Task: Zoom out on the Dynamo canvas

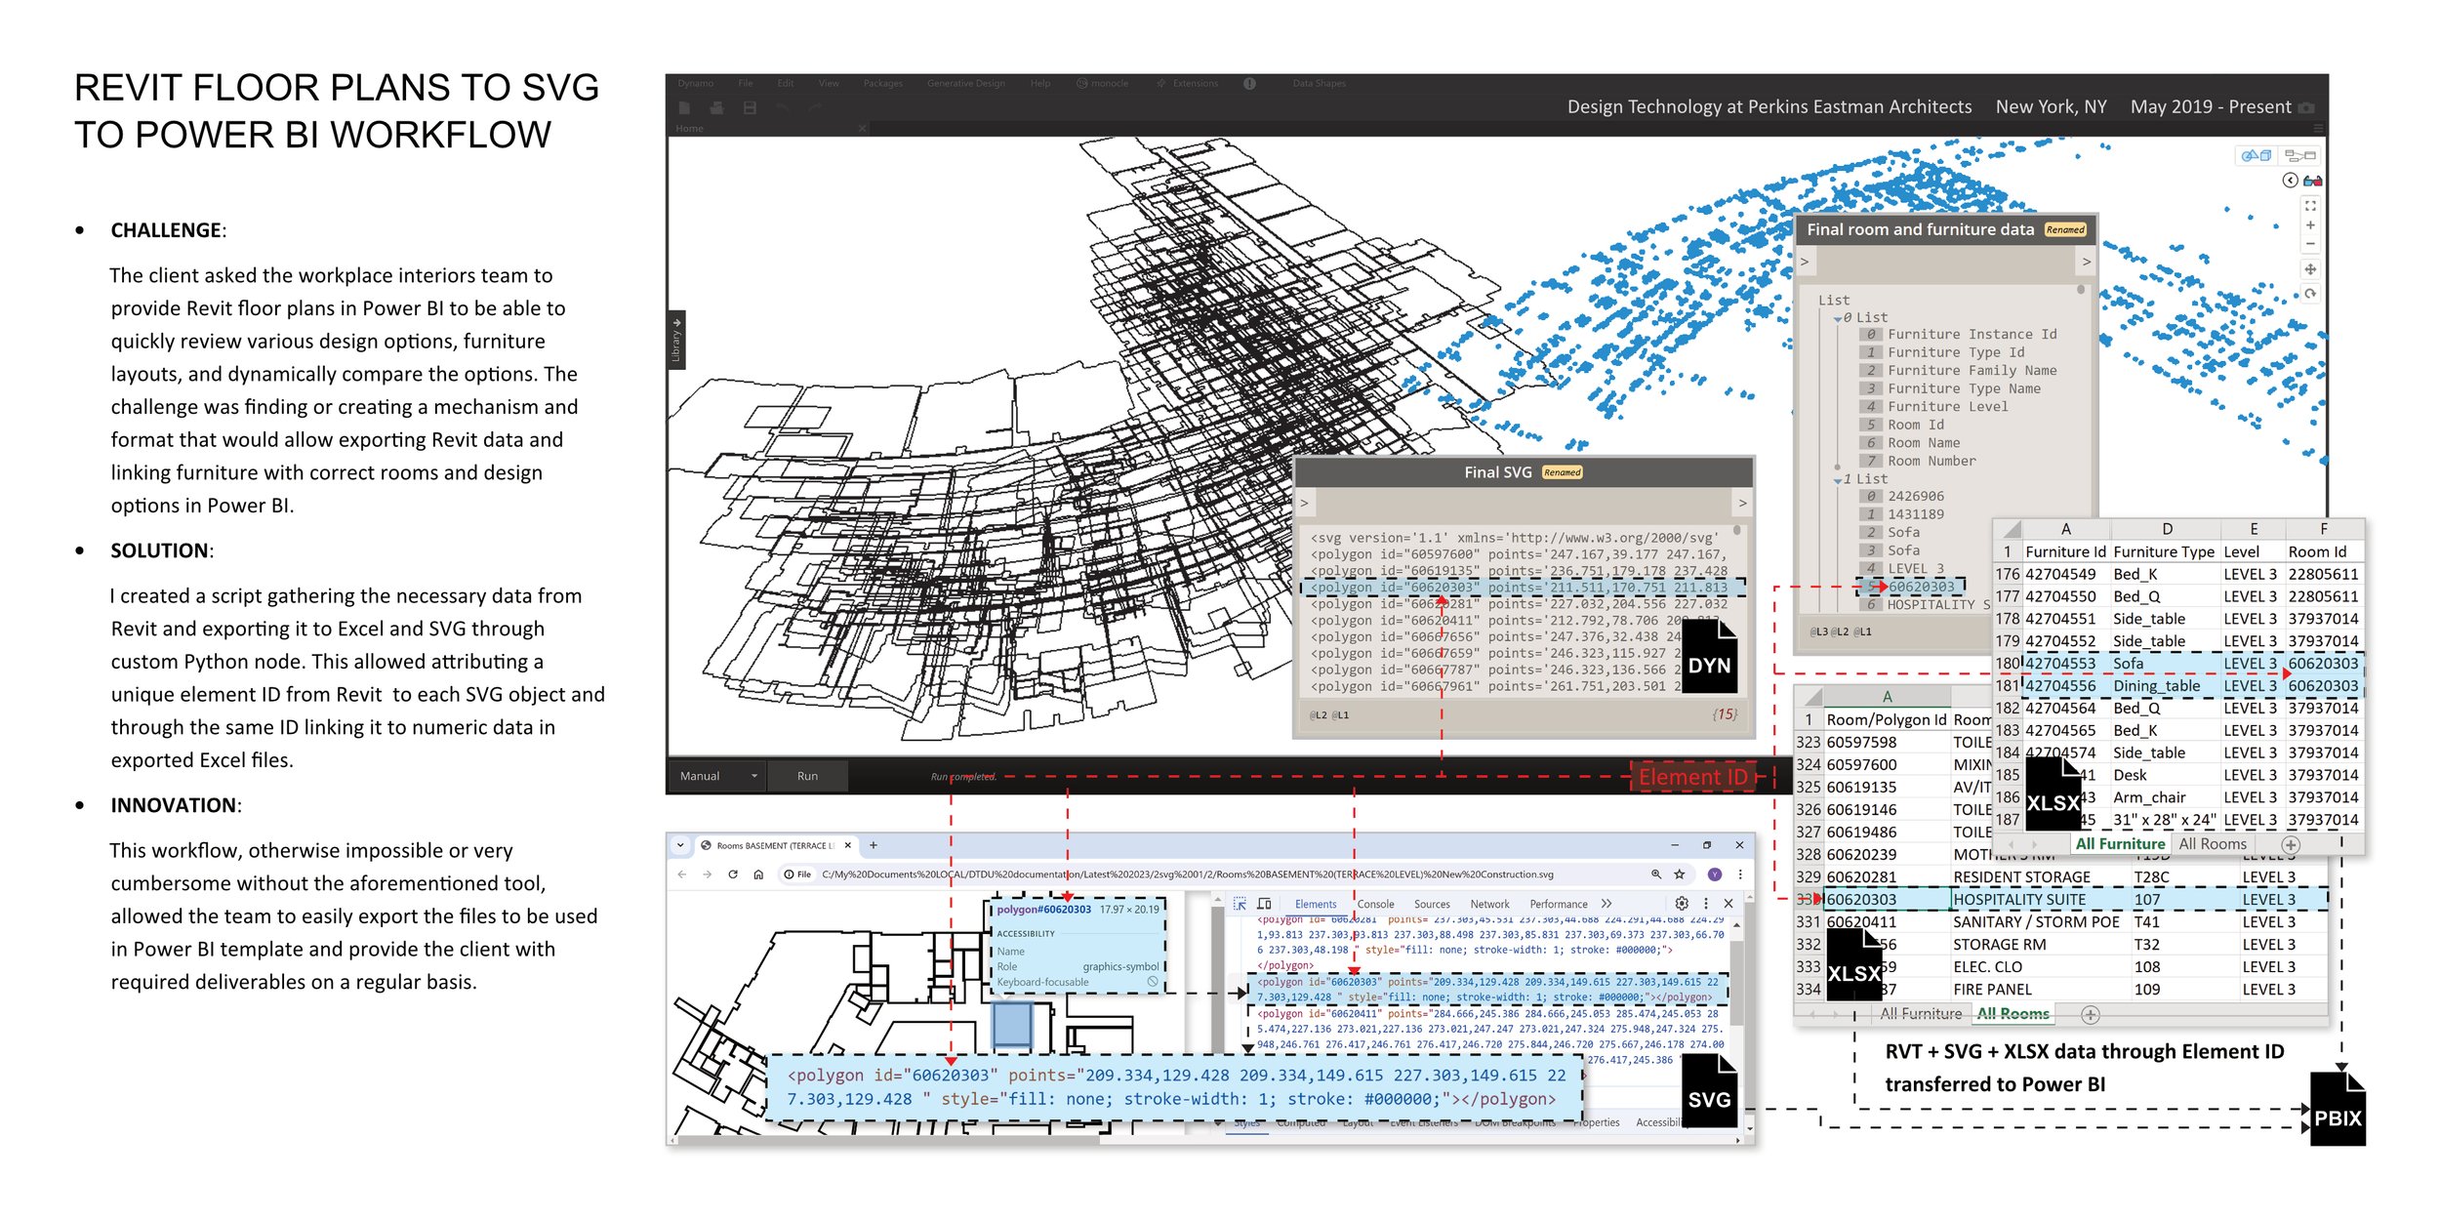Action: 2310,244
